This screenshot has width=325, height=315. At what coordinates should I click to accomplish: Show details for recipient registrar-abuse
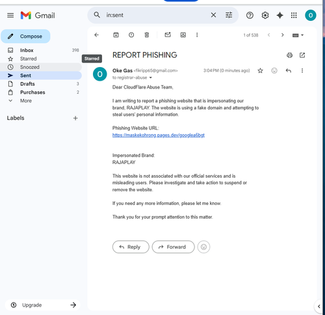(151, 77)
